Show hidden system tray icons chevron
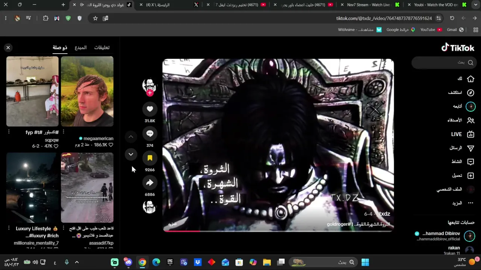Viewport: 481px width, 270px height. (77, 262)
